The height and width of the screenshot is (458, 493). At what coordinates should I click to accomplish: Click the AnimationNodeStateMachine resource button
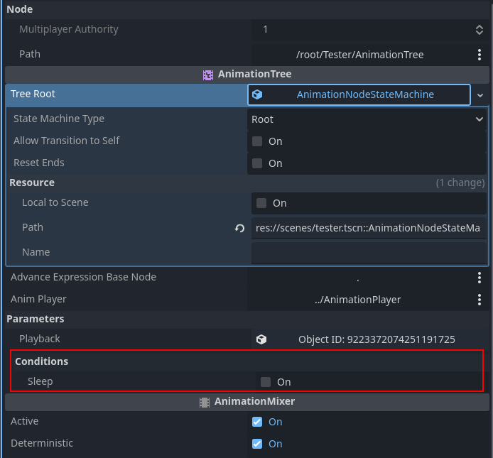coord(364,94)
